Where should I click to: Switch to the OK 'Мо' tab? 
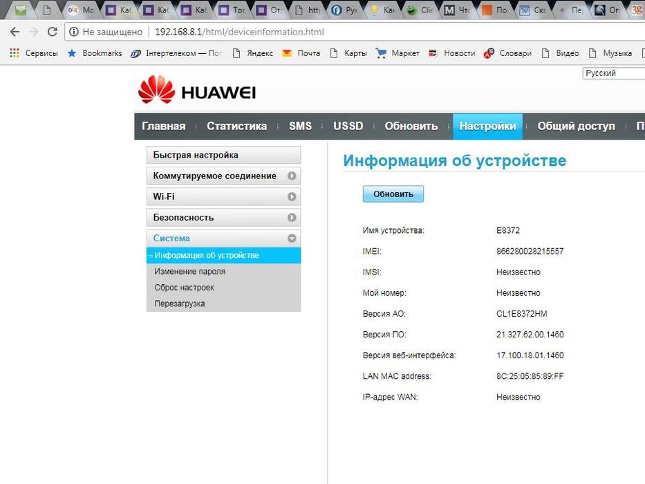[82, 10]
